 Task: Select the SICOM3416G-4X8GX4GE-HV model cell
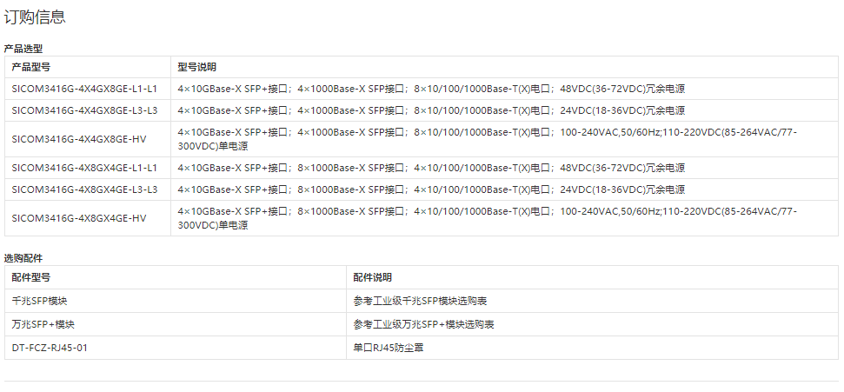click(78, 218)
